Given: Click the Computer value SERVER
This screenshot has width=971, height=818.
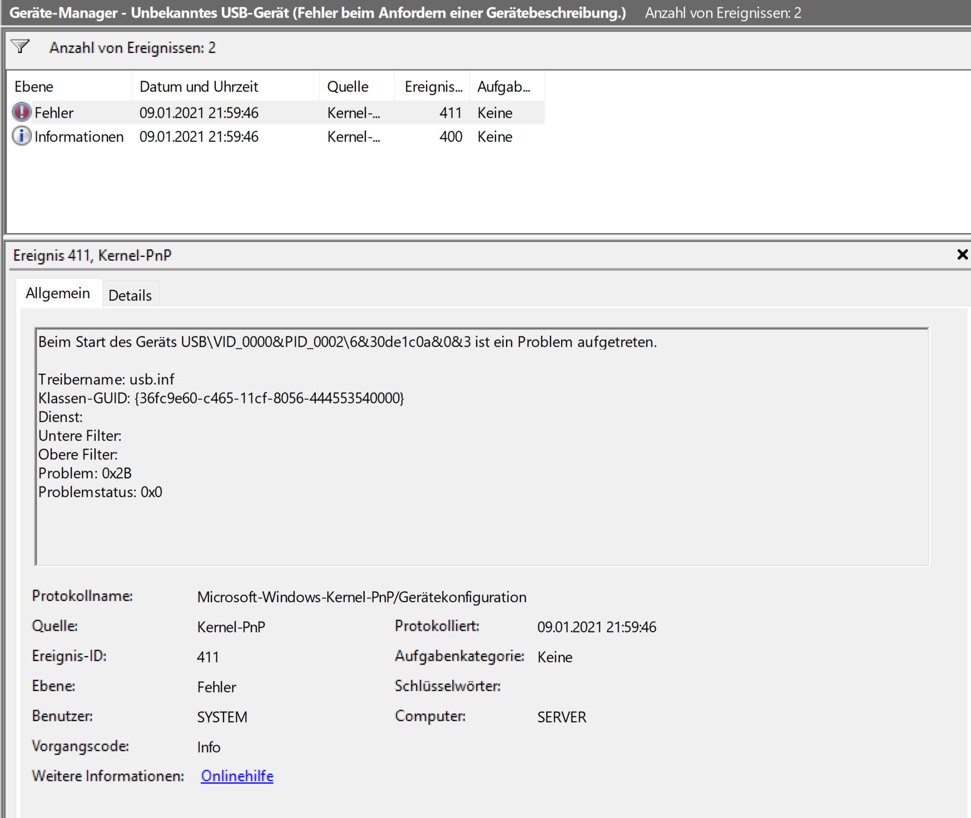Looking at the screenshot, I should pos(562,717).
